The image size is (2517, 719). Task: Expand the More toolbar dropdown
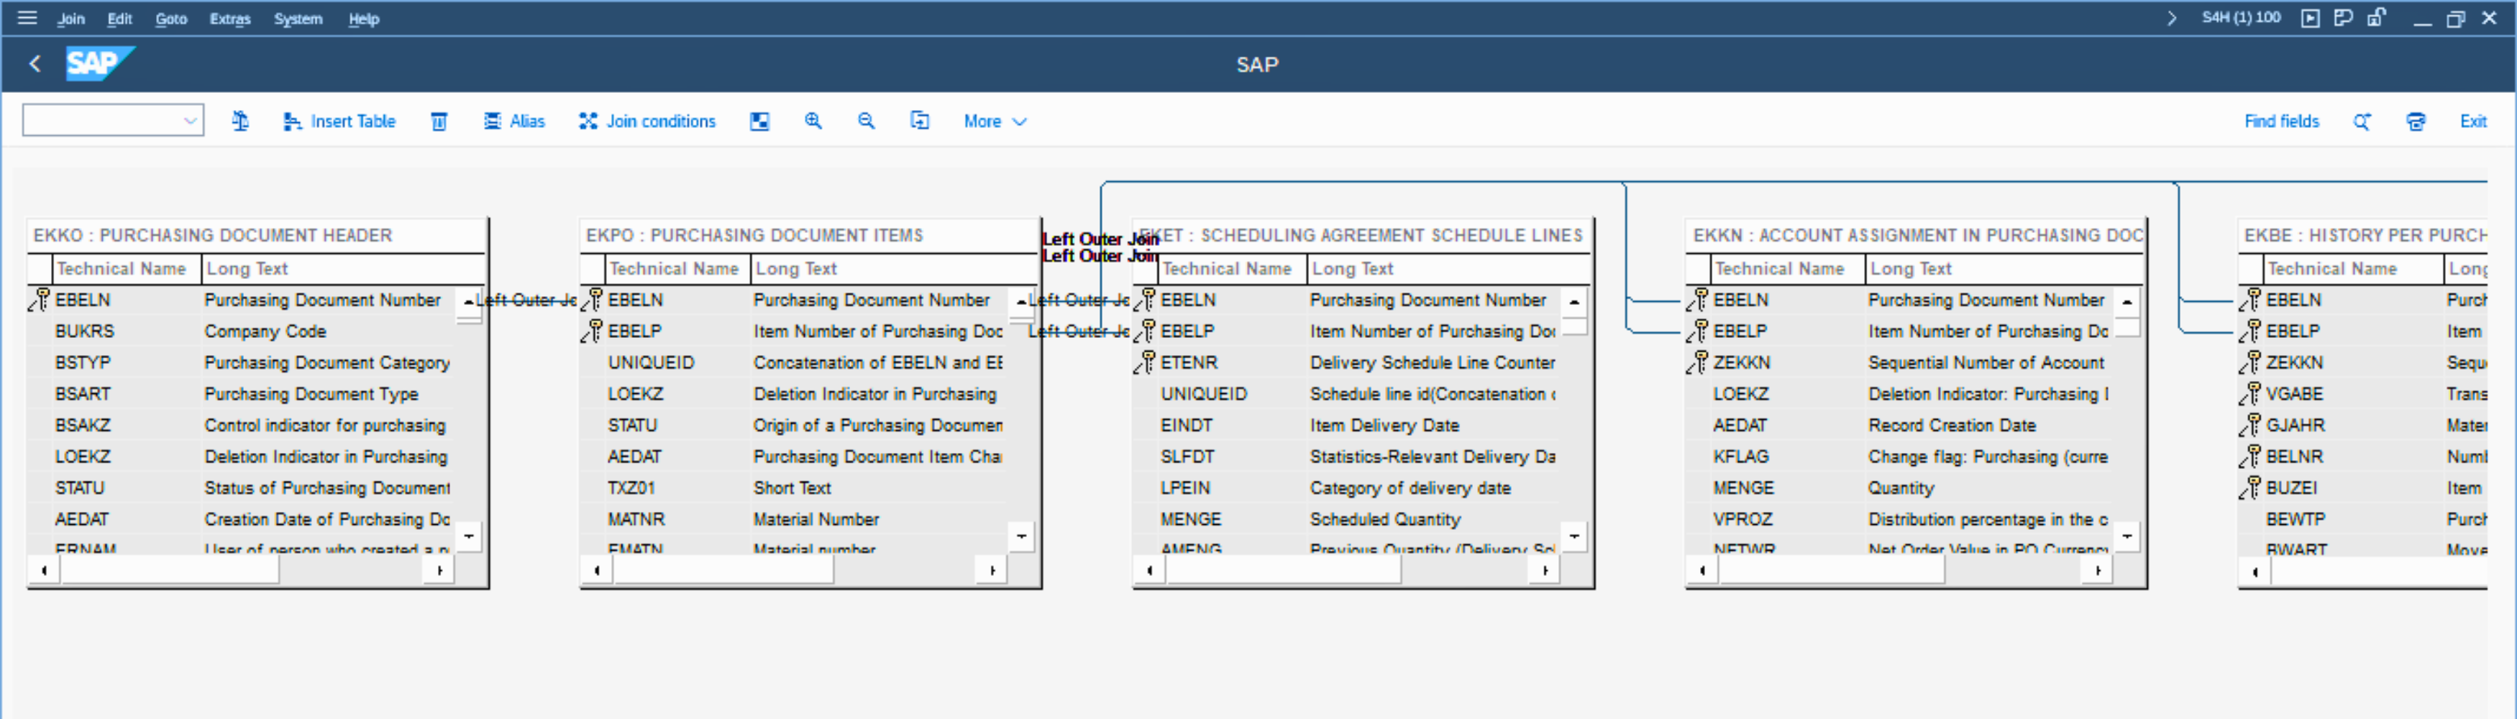click(995, 121)
